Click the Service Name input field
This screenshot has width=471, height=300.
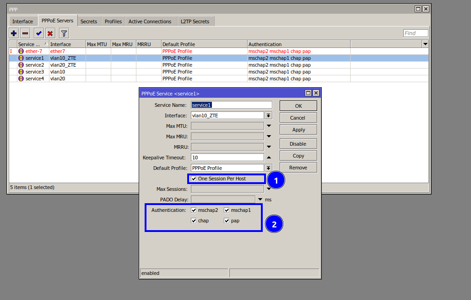[x=232, y=105]
